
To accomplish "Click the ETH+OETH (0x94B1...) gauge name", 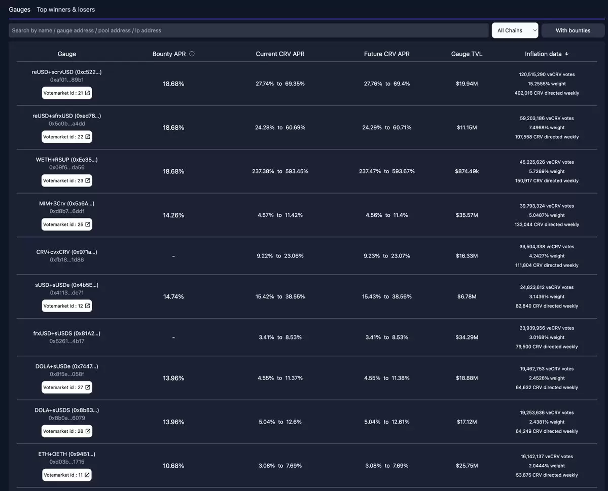I will pyautogui.click(x=67, y=454).
